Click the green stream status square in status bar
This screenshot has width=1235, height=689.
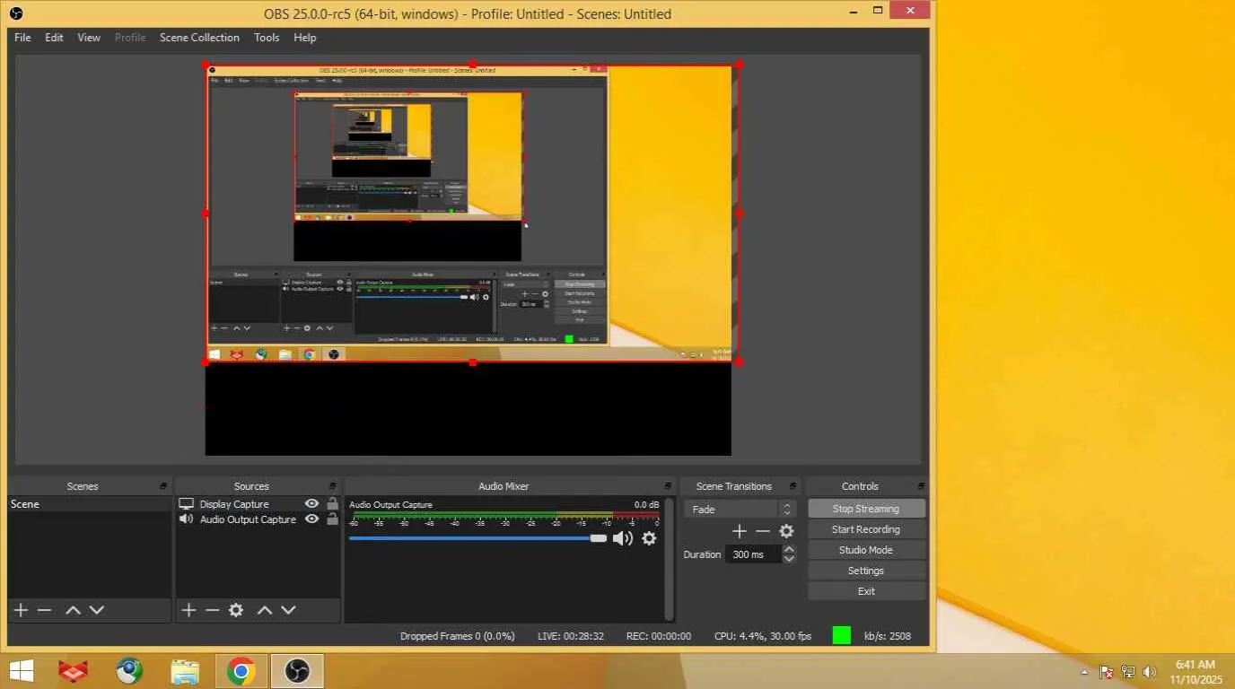click(x=841, y=635)
